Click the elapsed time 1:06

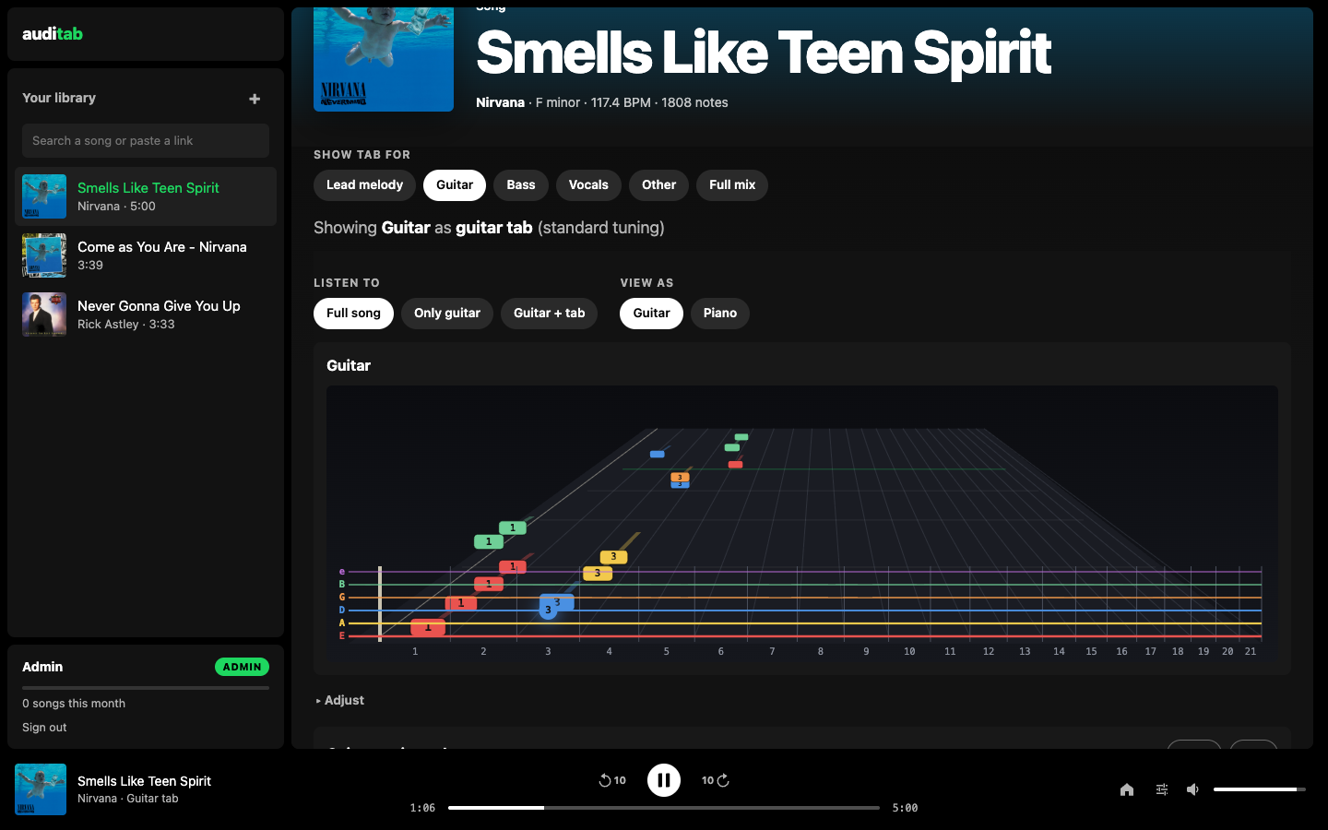click(x=422, y=808)
